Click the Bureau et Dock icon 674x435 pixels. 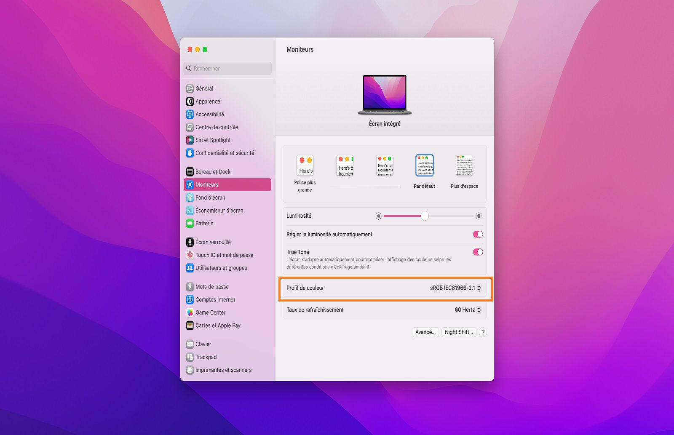click(190, 172)
